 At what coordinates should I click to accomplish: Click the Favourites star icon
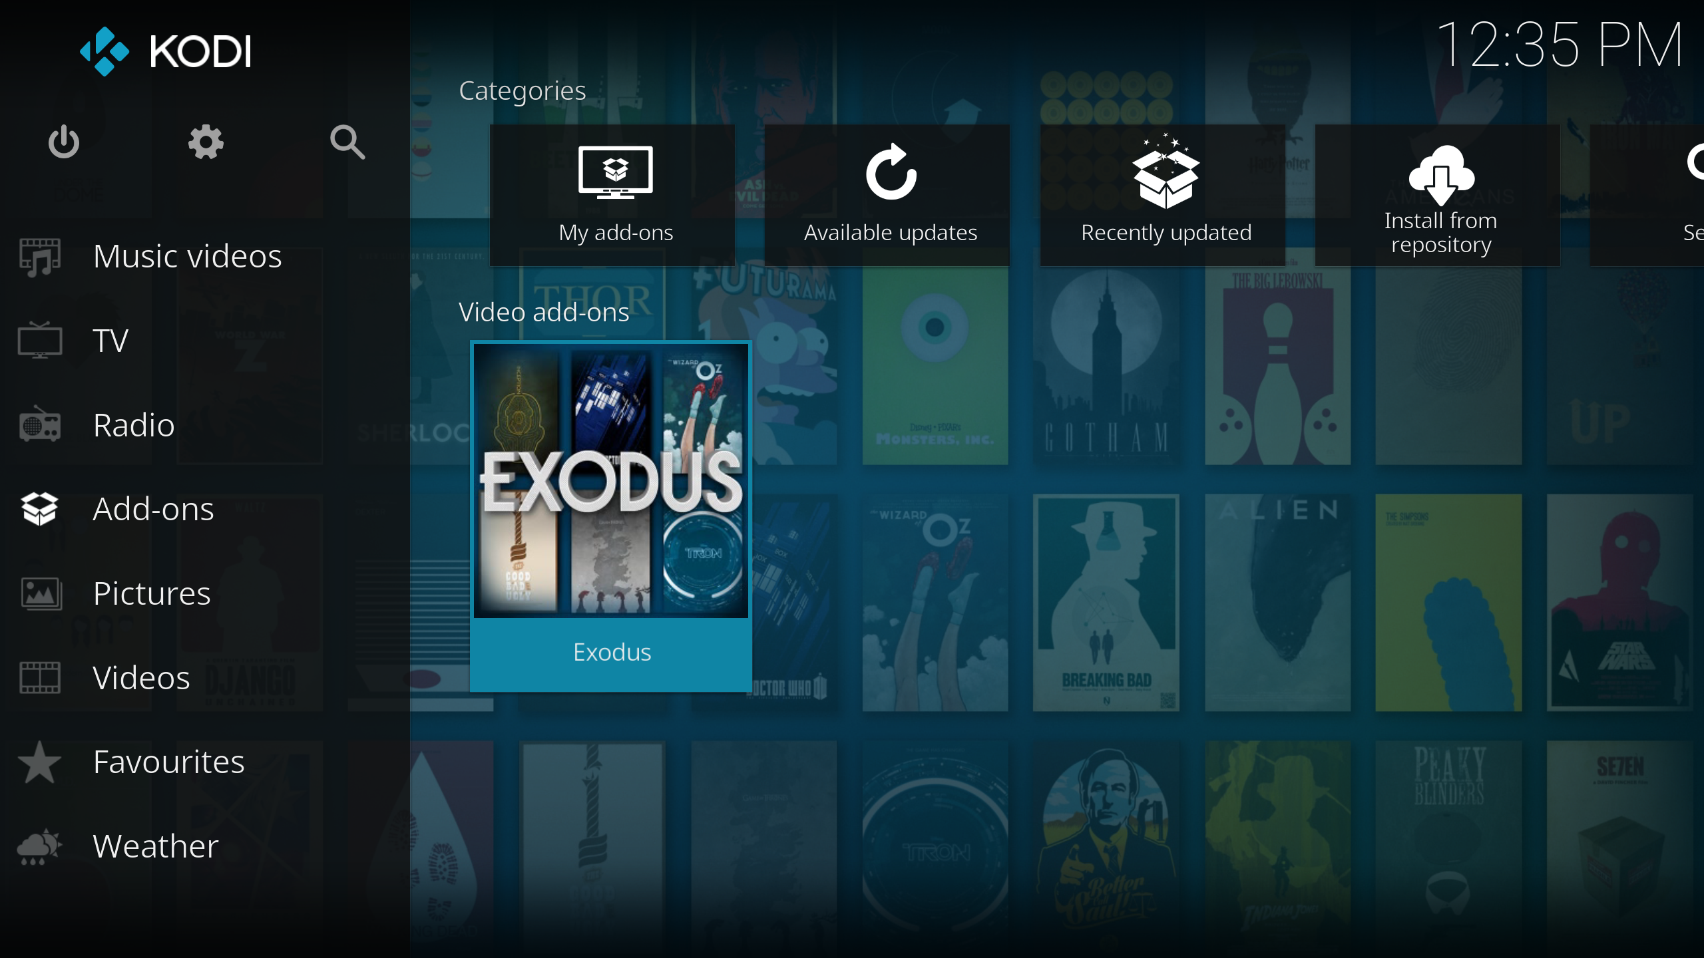tap(40, 762)
